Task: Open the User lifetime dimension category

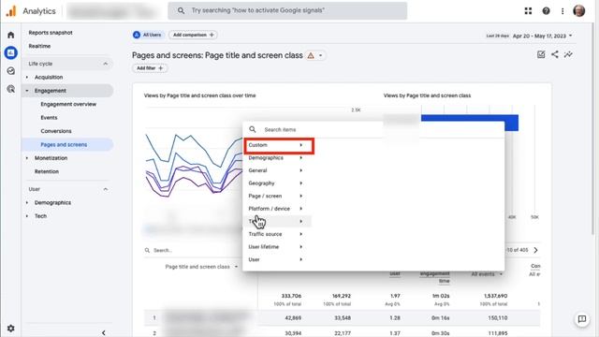Action: point(277,247)
